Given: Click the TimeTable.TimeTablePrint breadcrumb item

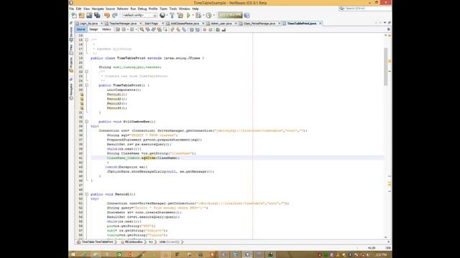Looking at the screenshot, I should click(x=96, y=242).
